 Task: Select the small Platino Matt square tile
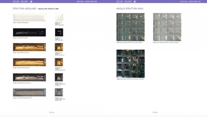59,93
